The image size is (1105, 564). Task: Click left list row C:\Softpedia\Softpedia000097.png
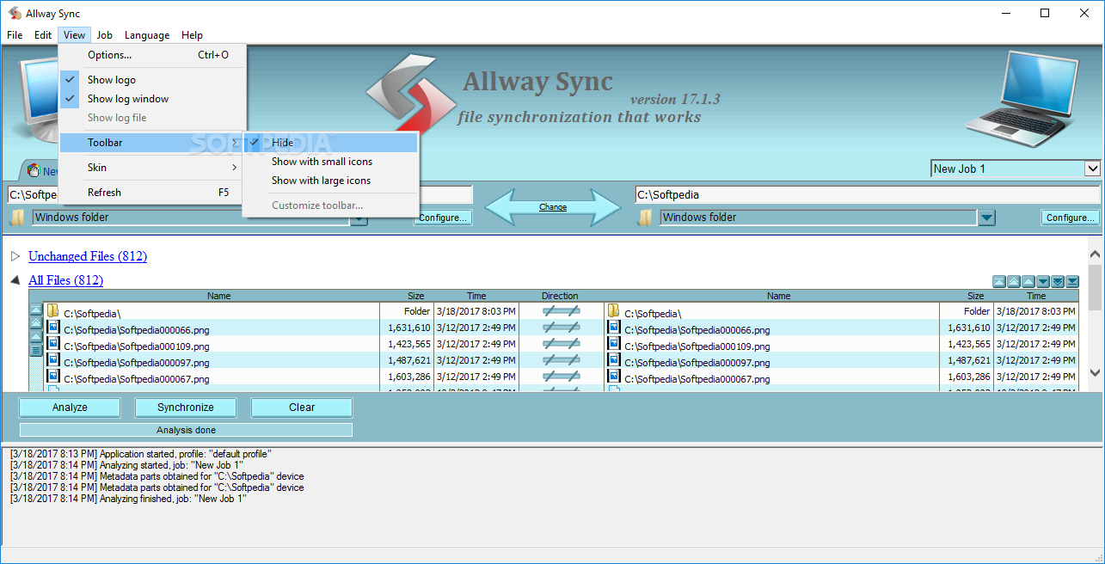coord(136,362)
